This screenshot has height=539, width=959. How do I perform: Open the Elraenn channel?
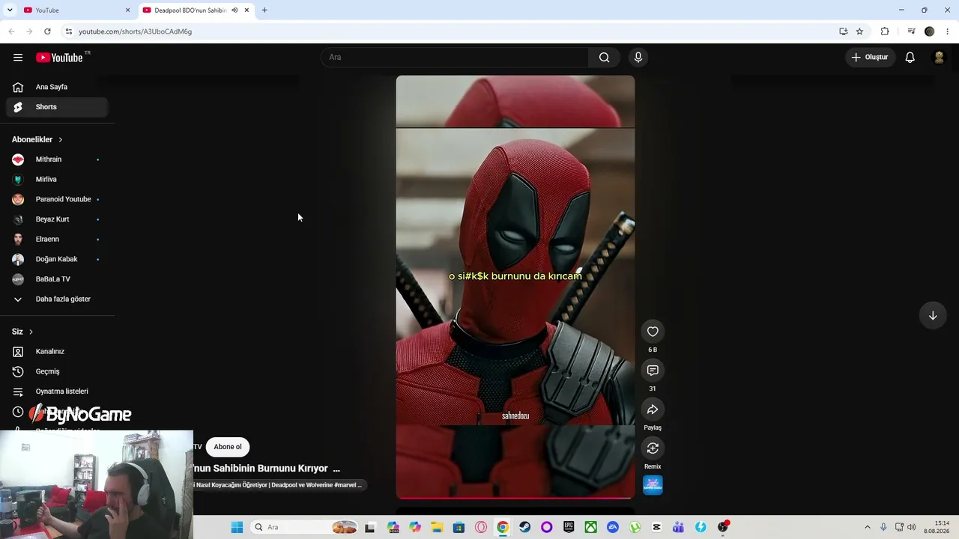(57, 240)
